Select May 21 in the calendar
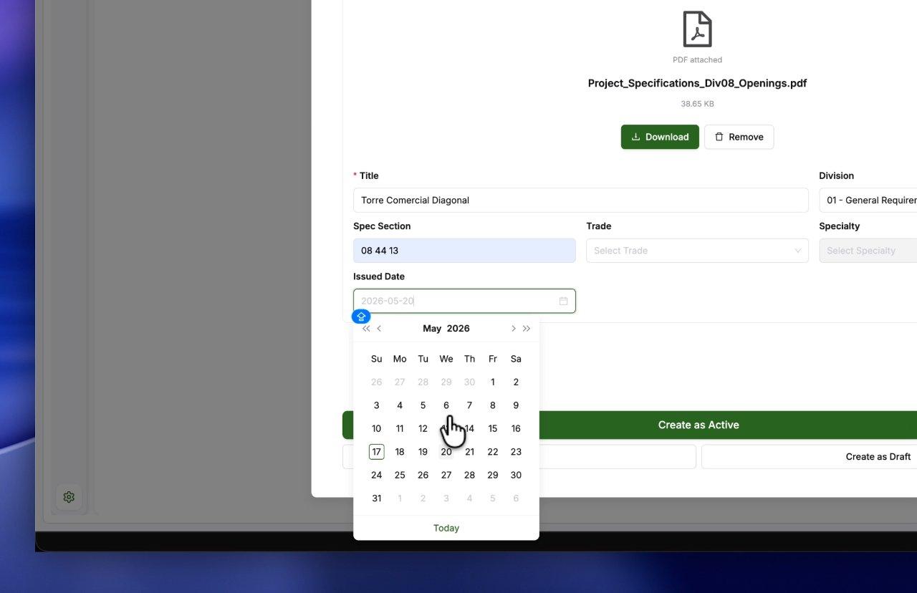Image resolution: width=917 pixels, height=593 pixels. click(x=469, y=452)
